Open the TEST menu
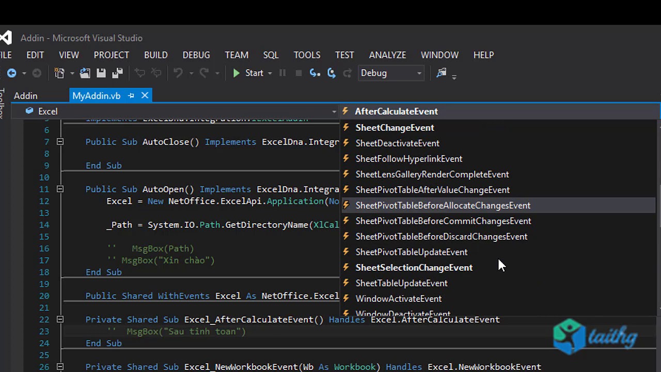 tap(344, 55)
